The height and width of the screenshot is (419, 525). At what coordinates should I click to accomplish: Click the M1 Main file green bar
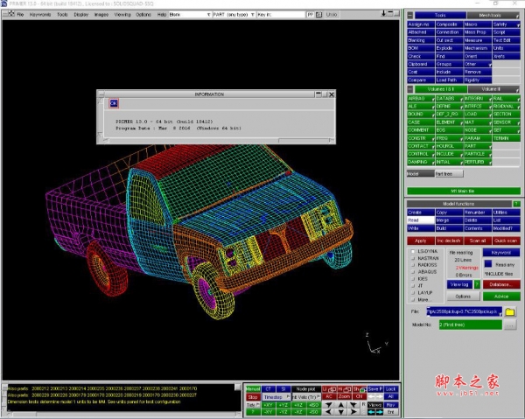click(462, 190)
